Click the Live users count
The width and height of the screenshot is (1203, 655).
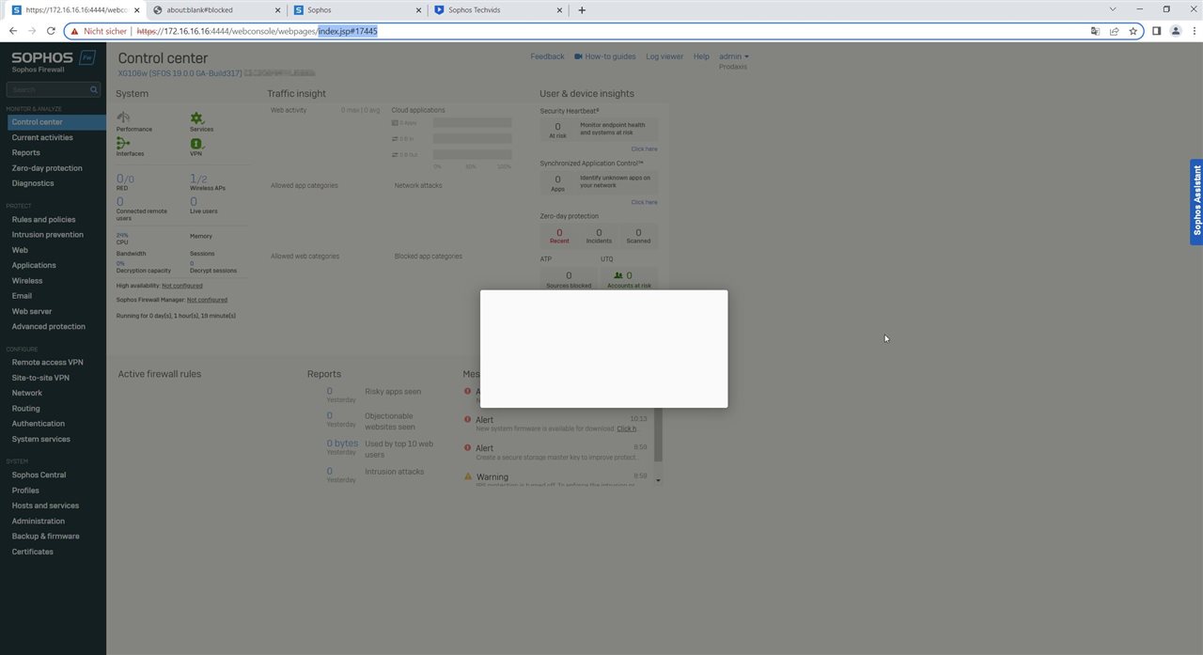pos(194,201)
